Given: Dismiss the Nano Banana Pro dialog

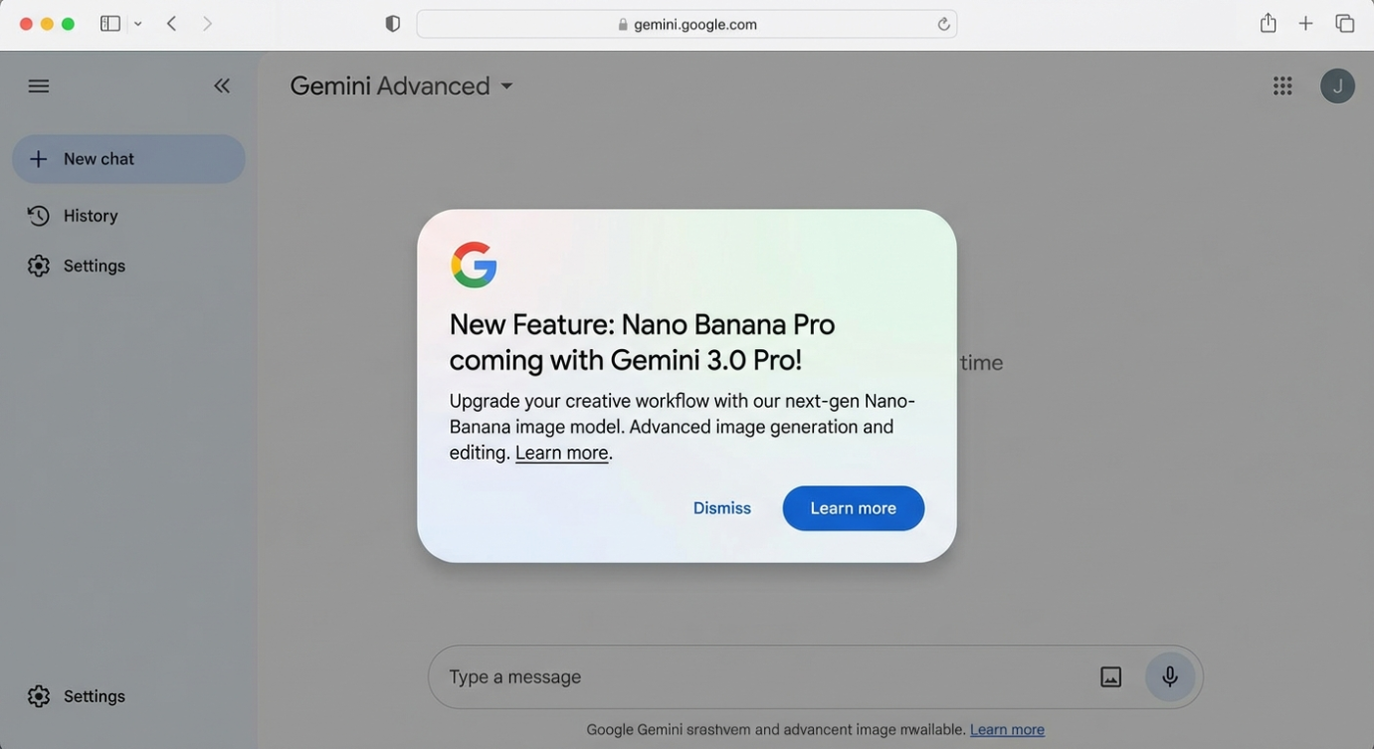Looking at the screenshot, I should [722, 508].
